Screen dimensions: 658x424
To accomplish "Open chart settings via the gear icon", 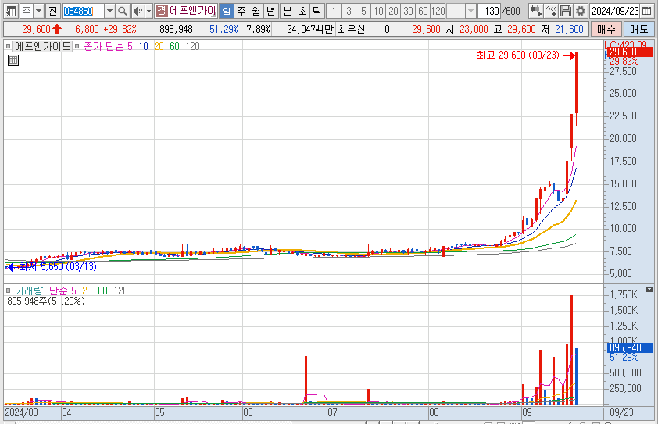I will (x=581, y=11).
